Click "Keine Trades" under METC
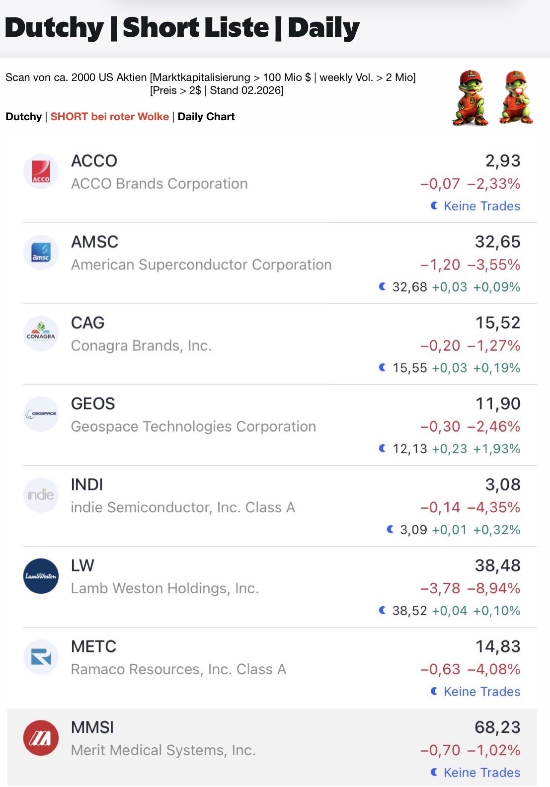This screenshot has width=550, height=787. tap(481, 692)
